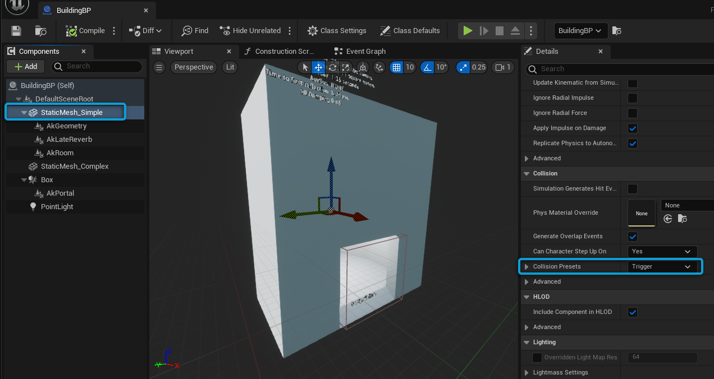714x379 pixels.
Task: Uncheck Generate Overlap Events
Action: click(x=633, y=237)
